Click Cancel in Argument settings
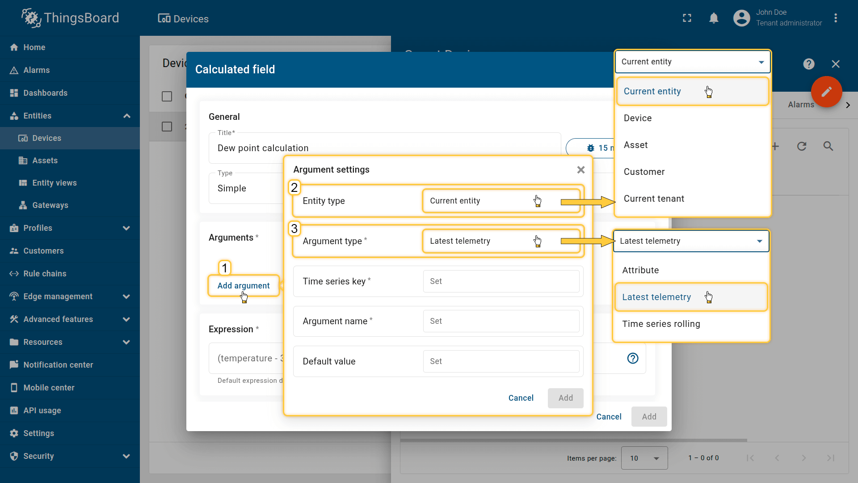 point(521,398)
